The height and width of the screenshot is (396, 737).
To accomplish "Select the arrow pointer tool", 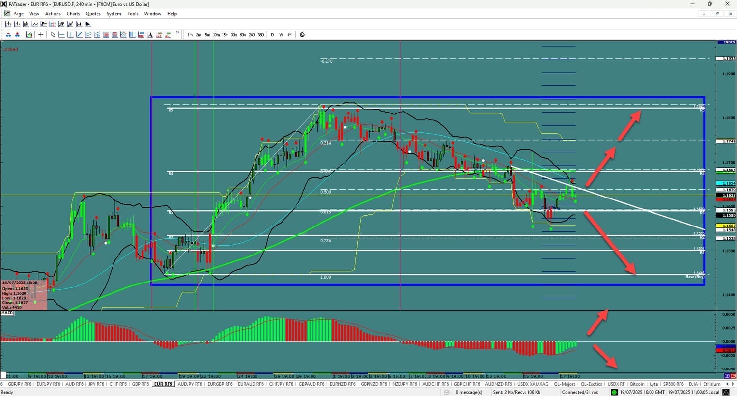I will pos(53,35).
